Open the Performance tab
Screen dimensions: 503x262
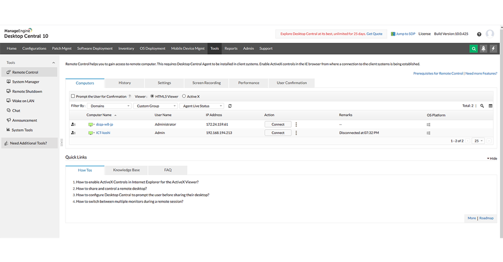[x=248, y=83]
